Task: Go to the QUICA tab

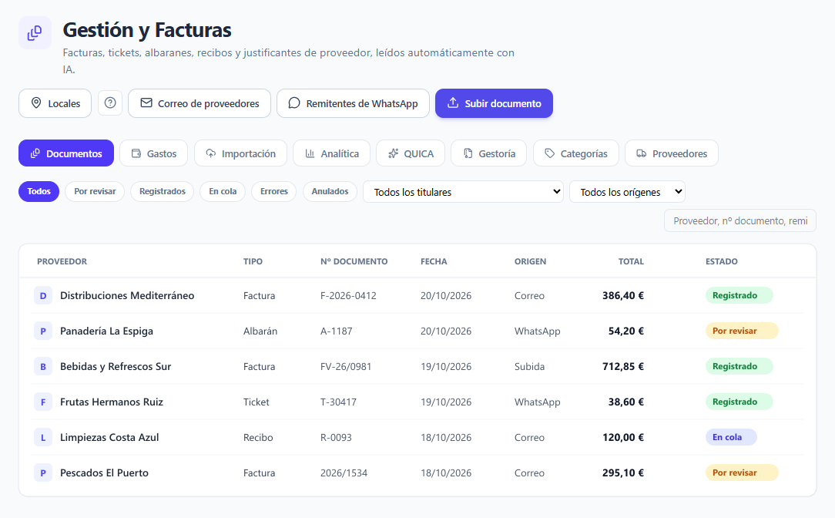Action: [x=411, y=153]
